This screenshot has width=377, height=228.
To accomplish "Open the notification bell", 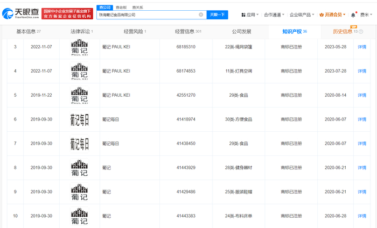I will coord(353,15).
